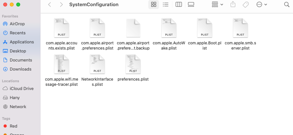Click the SystemConfiguration window title
The image size is (293, 135).
coord(94,5)
